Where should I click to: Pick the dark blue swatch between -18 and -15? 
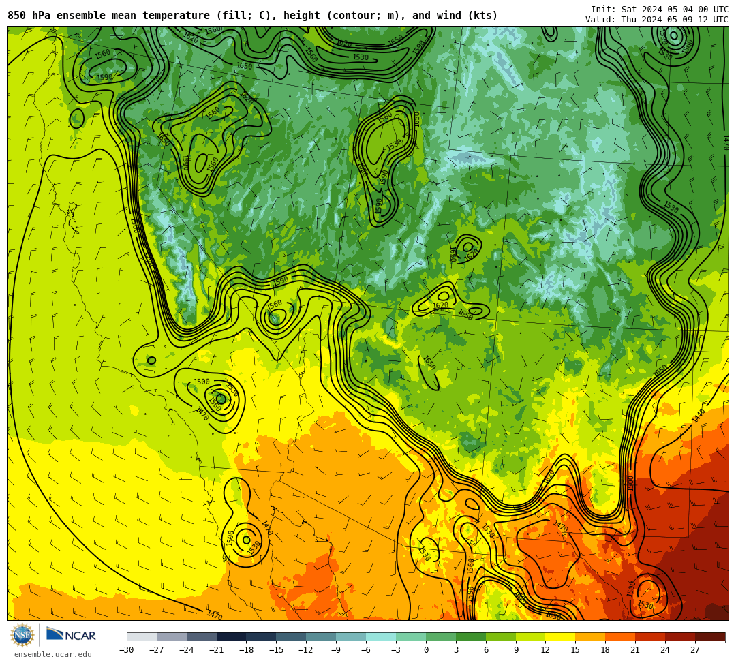(262, 636)
